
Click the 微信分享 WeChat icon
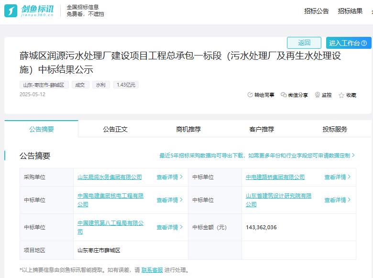pyautogui.click(x=284, y=95)
